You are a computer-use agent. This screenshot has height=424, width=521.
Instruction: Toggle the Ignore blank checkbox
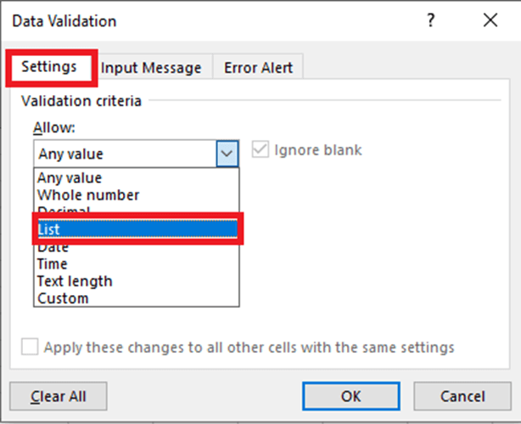[x=260, y=150]
